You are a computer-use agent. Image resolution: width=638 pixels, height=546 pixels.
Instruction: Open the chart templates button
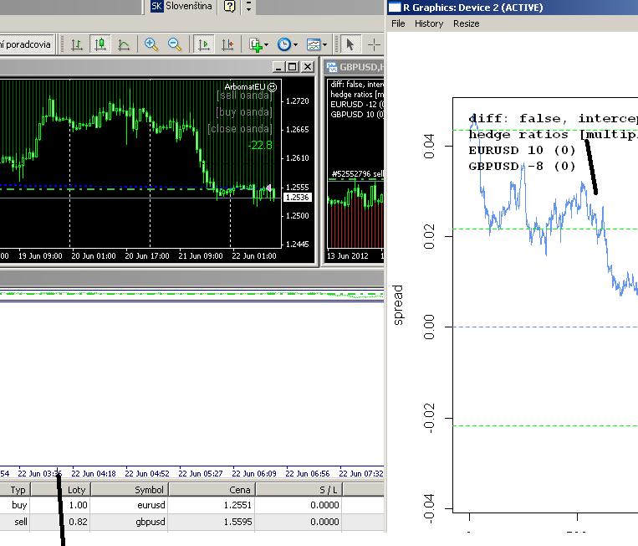click(x=314, y=44)
